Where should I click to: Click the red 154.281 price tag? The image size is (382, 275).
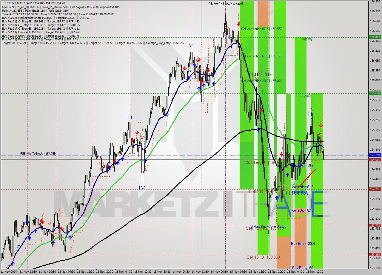tap(375, 189)
